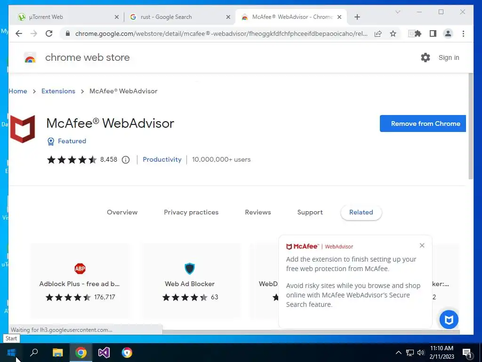482x362 pixels.
Task: Open the Windows Start button
Action: (x=11, y=353)
